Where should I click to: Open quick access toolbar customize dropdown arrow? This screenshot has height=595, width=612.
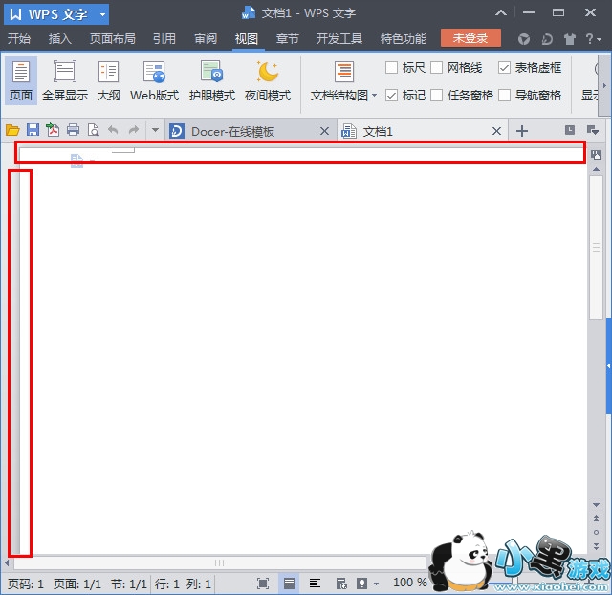(156, 131)
